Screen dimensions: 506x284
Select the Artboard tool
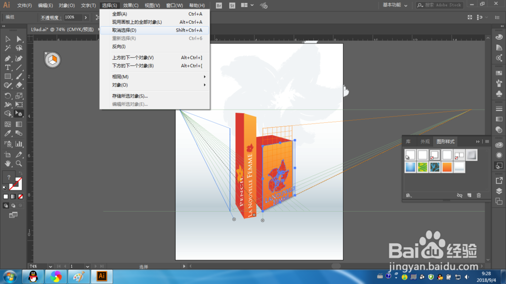click(x=8, y=155)
